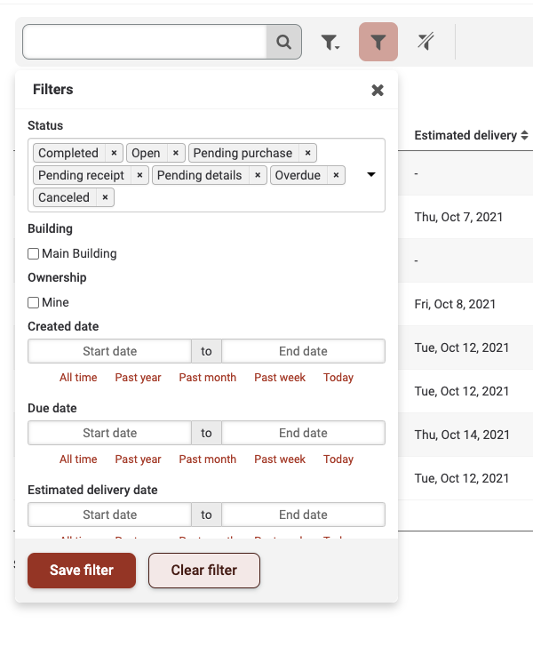Click the Due date Start date field
This screenshot has width=533, height=647.
pos(110,433)
